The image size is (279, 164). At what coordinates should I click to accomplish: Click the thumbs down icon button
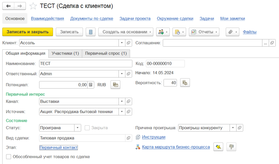coord(231,147)
